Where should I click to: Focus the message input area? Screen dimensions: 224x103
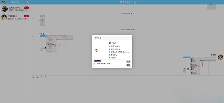pos(127,88)
